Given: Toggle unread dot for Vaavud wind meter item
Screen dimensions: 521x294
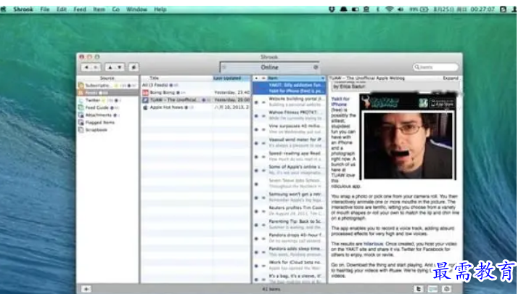Looking at the screenshot, I should pyautogui.click(x=256, y=143).
